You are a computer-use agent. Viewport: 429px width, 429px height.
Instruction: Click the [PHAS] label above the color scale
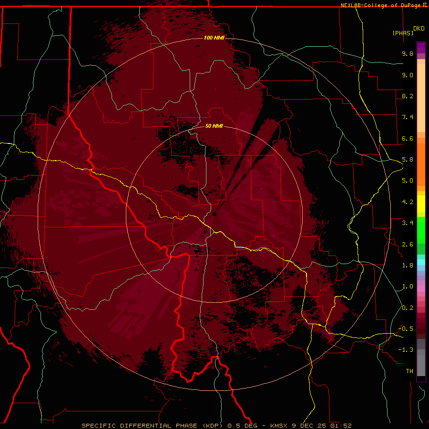[x=403, y=33]
